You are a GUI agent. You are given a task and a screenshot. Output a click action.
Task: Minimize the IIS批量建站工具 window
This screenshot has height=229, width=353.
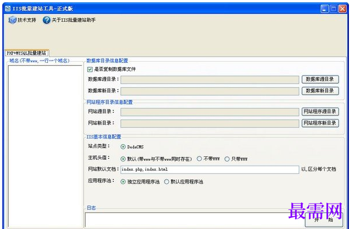click(x=325, y=9)
